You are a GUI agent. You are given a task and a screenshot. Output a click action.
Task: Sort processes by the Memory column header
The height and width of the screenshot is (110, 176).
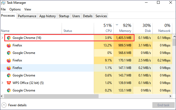pos(125,28)
